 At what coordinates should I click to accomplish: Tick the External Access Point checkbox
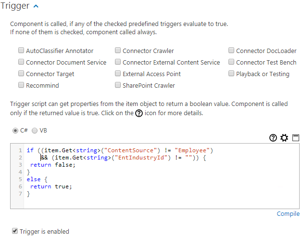pyautogui.click(x=118, y=74)
